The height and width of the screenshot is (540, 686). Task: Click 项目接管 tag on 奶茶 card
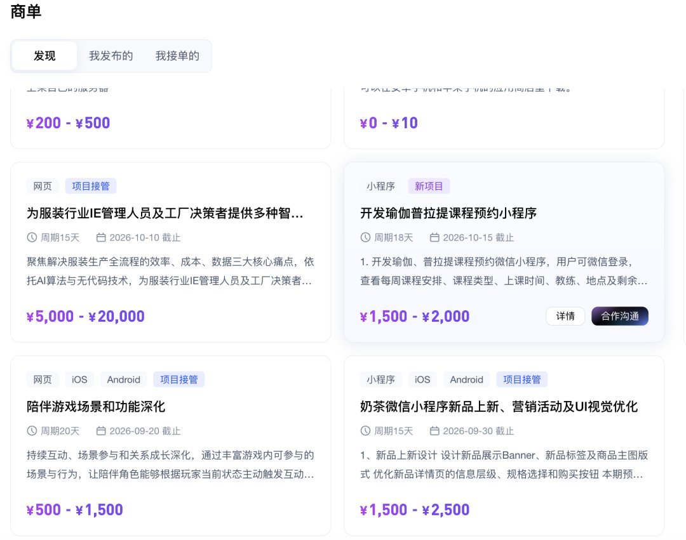(x=522, y=379)
